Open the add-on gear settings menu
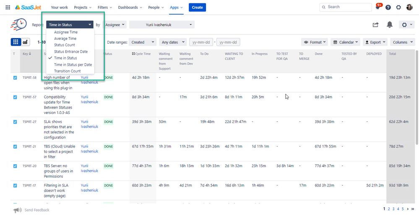 click(x=406, y=25)
